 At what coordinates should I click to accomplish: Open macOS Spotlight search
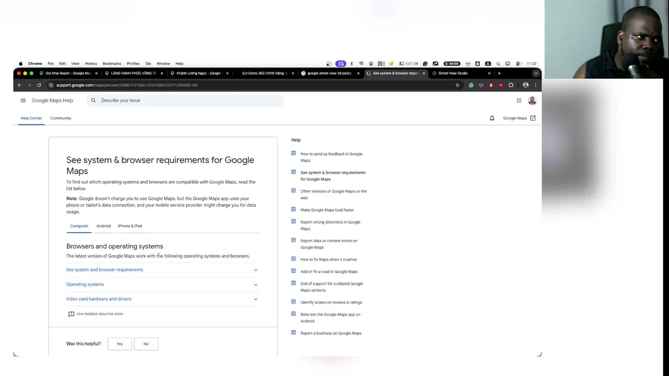tap(498, 64)
